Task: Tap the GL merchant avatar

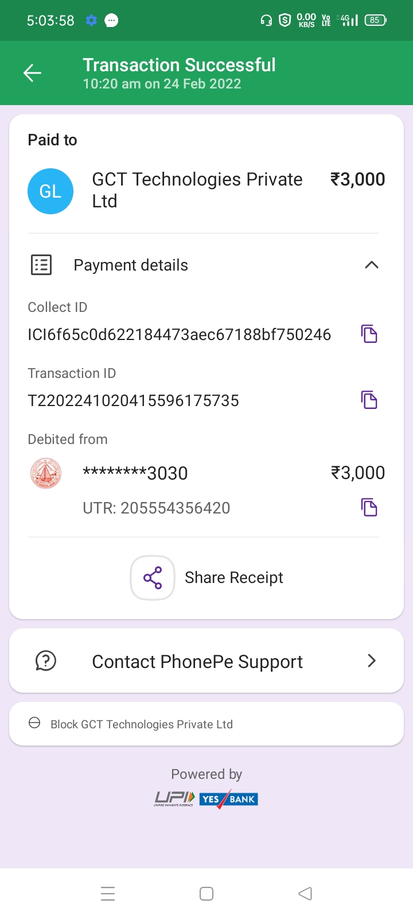Action: (50, 191)
